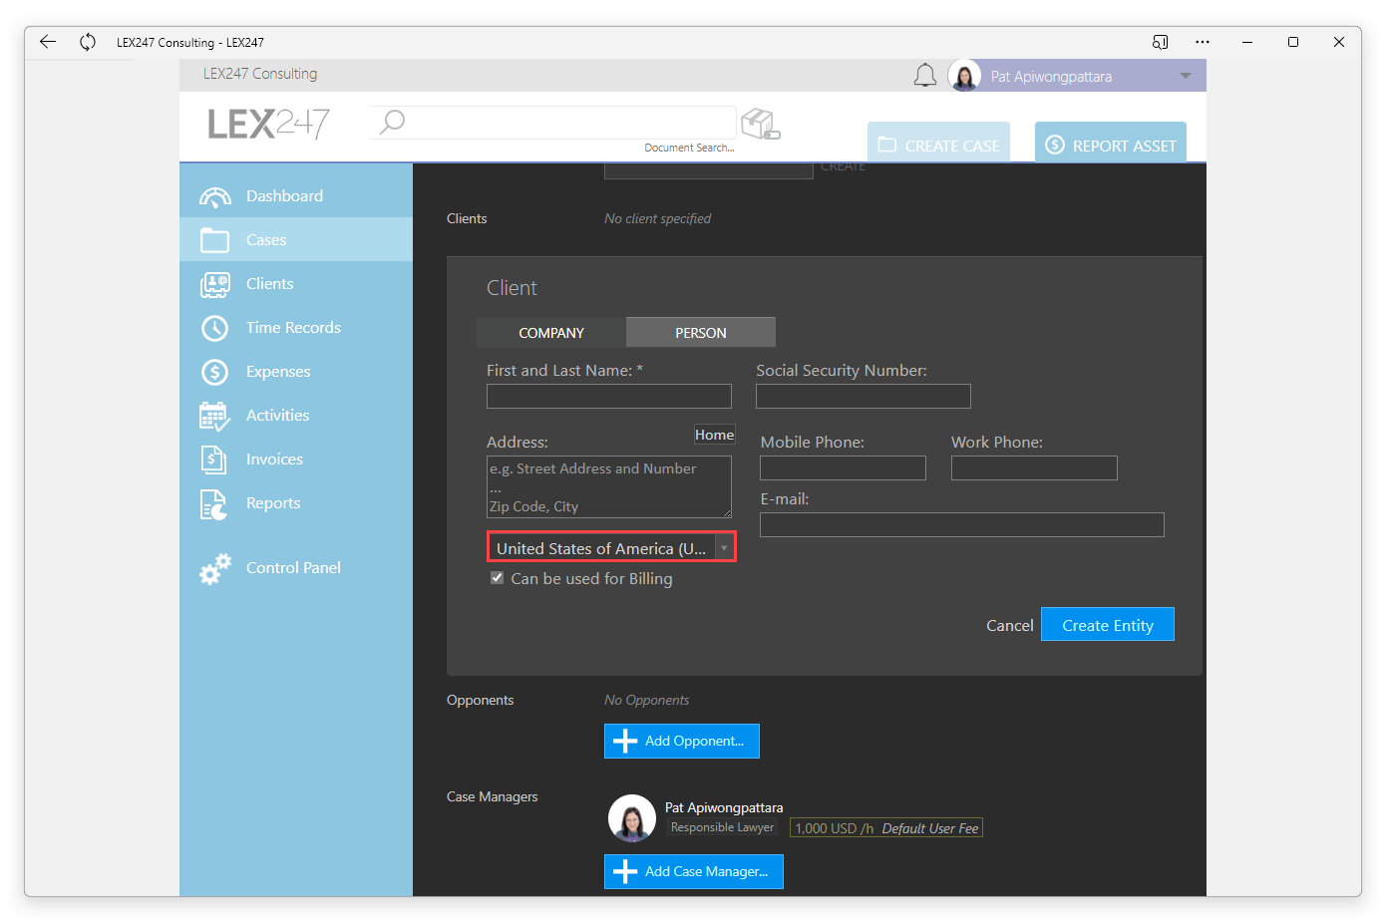Click the Home address type selector
The height and width of the screenshot is (922, 1386).
(715, 435)
